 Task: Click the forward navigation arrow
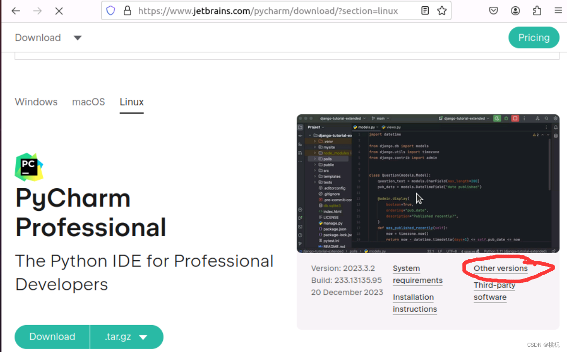click(x=37, y=10)
